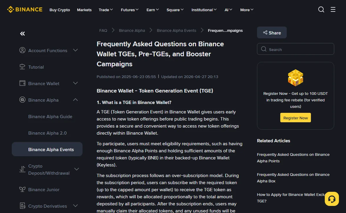Viewport: 346px width, 213px height.
Task: Open the Square dropdown menu
Action: (175, 10)
